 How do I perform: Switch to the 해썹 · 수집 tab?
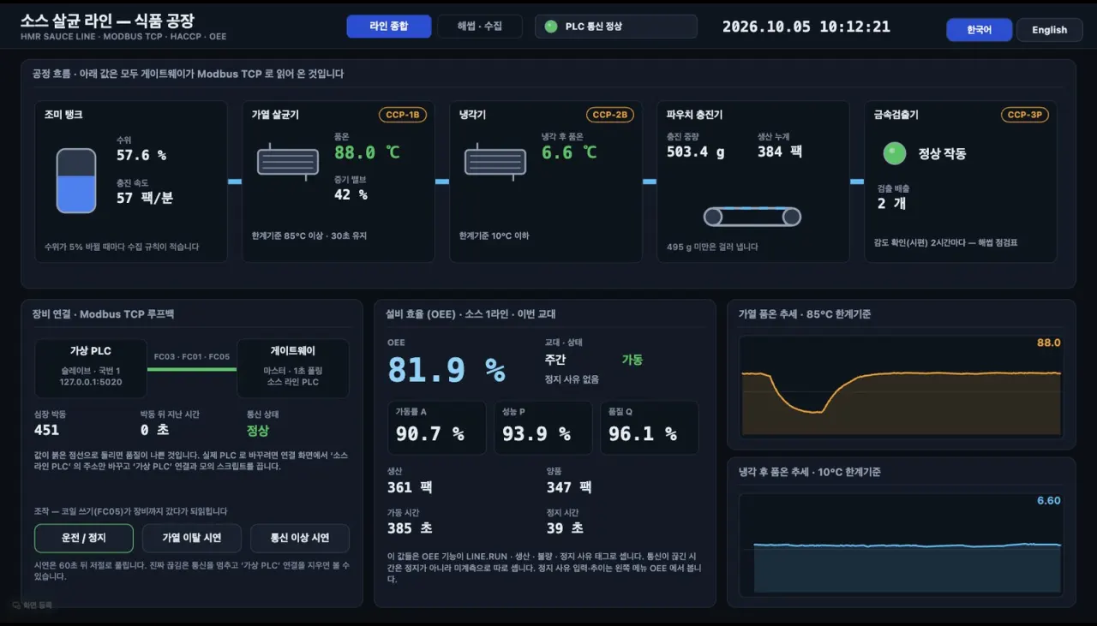(x=480, y=27)
